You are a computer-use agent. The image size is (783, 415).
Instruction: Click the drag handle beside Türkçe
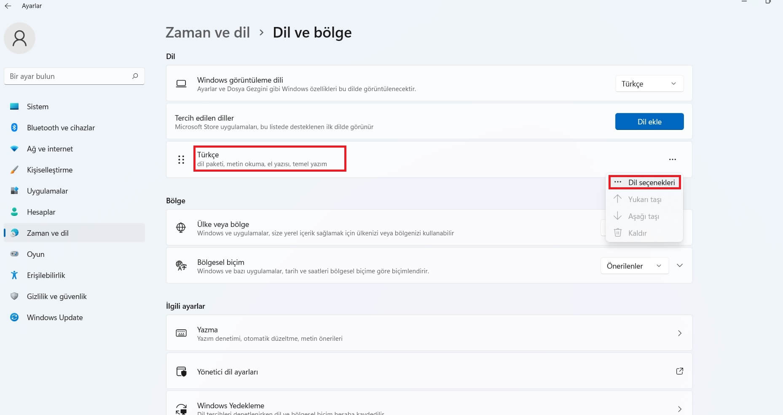tap(181, 159)
